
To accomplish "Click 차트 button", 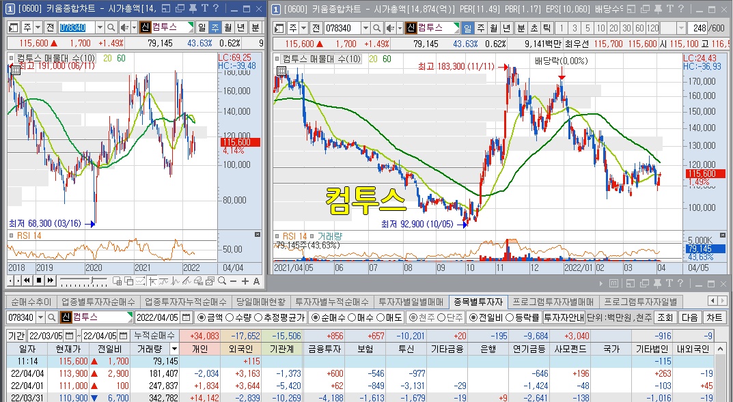I will [x=715, y=317].
